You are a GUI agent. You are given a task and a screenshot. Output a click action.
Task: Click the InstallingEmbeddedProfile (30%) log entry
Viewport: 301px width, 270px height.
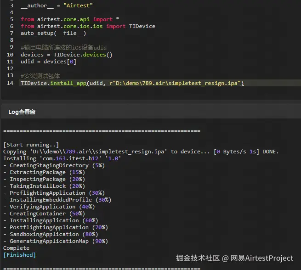pos(57,200)
